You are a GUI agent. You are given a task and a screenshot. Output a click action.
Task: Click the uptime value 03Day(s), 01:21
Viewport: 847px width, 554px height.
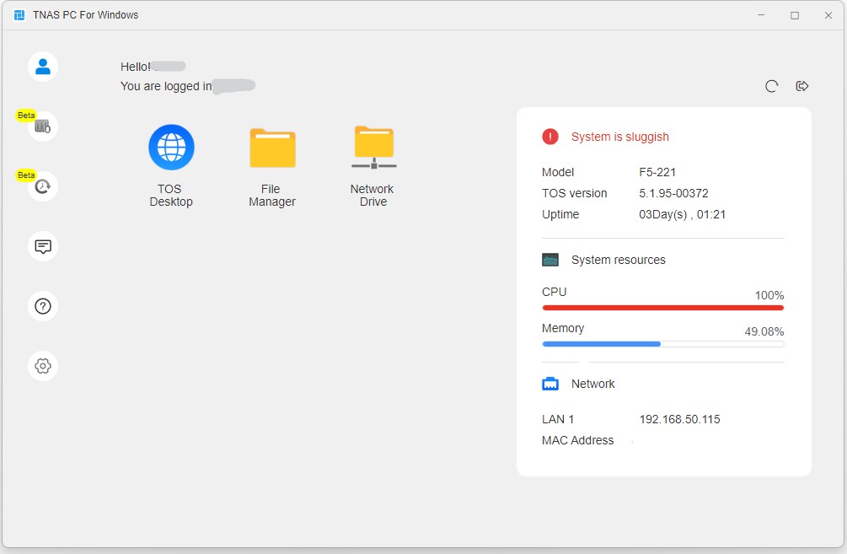[x=683, y=214]
